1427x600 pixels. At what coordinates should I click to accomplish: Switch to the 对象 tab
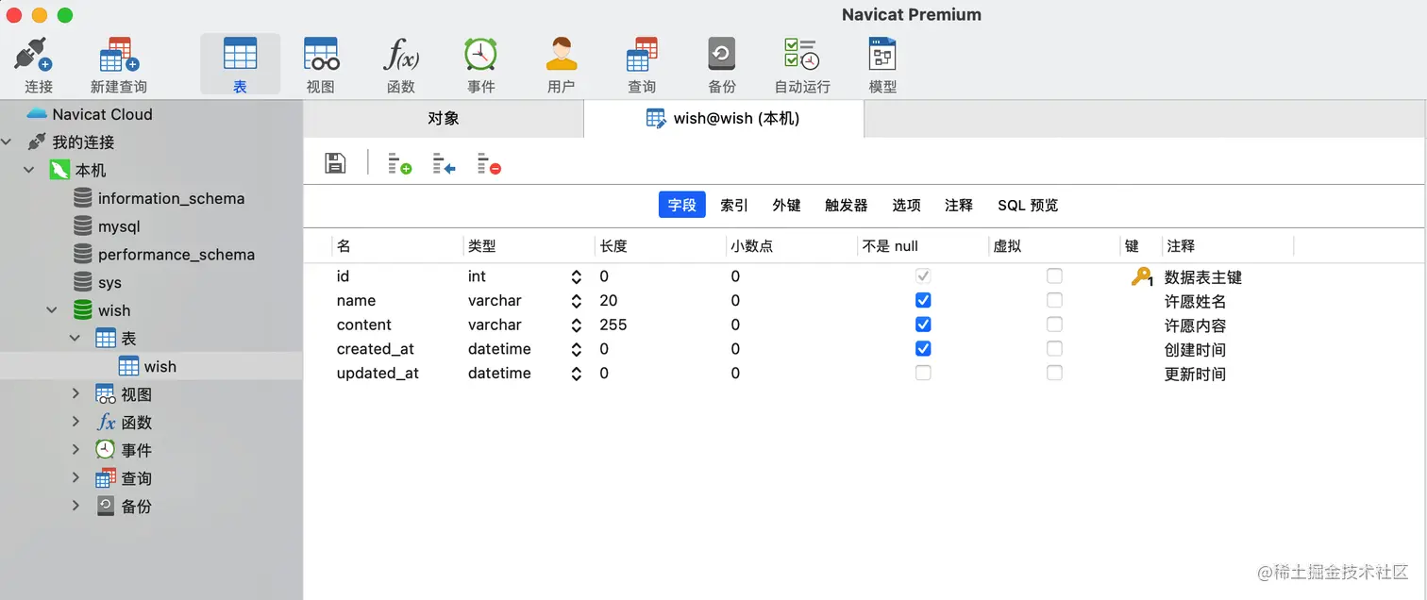(444, 119)
